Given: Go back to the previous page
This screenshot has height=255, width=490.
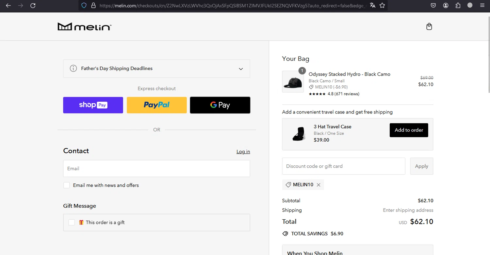Looking at the screenshot, I should point(8,6).
